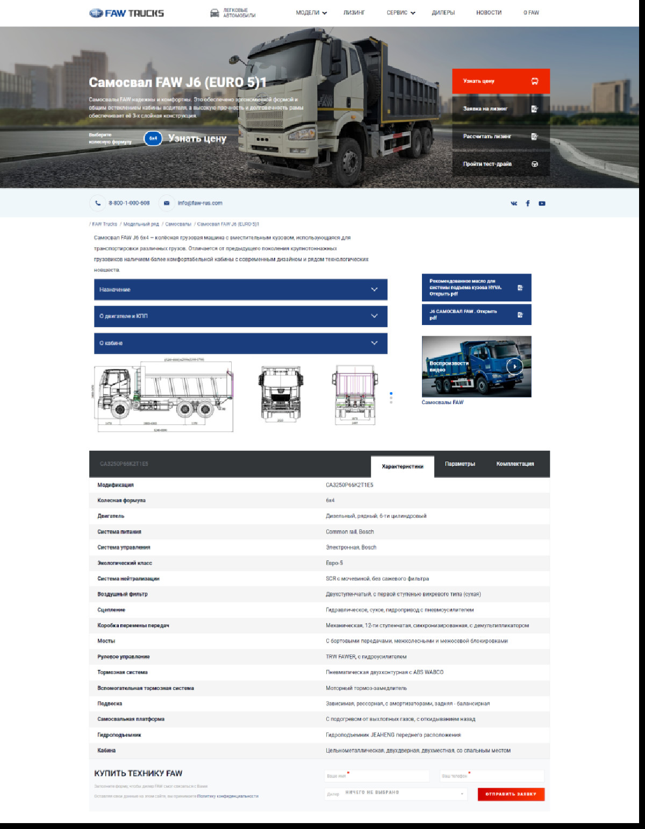Click the Коробка перемены передач row label
The width and height of the screenshot is (645, 829).
[133, 626]
